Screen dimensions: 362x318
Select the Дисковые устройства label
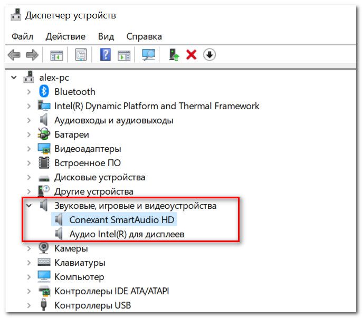click(x=100, y=178)
